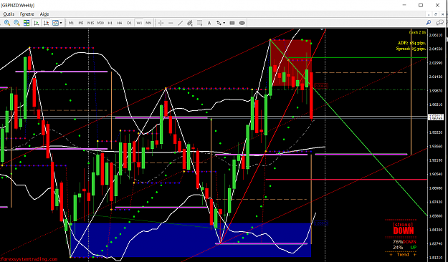
Task: Toggle the Chart Shift button
Action: pyautogui.click(x=46, y=23)
